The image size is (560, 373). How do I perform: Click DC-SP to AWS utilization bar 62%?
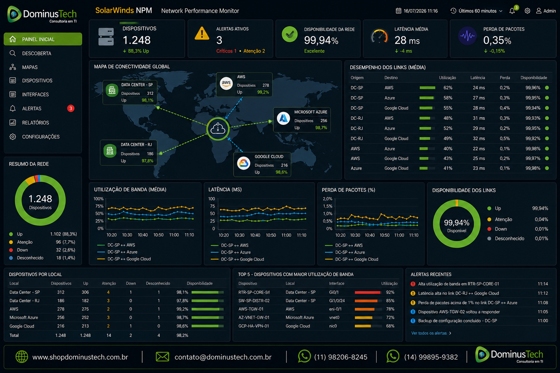tap(428, 88)
